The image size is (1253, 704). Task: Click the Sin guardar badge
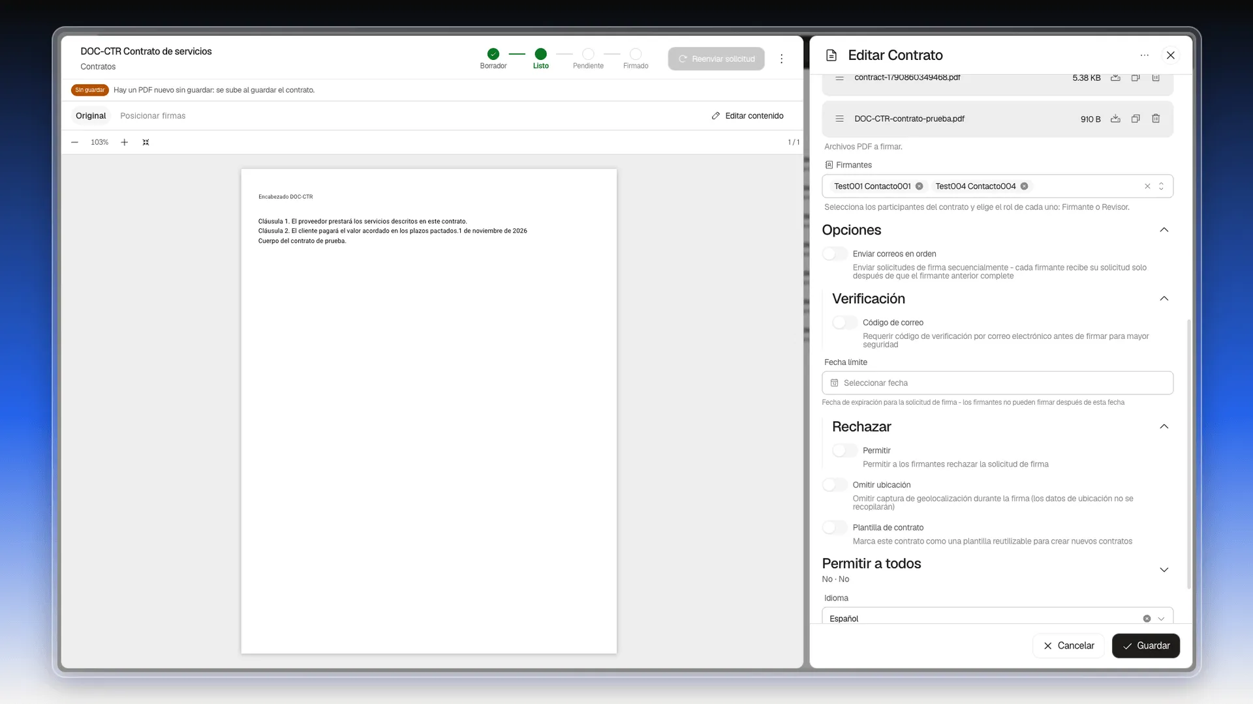click(x=89, y=90)
